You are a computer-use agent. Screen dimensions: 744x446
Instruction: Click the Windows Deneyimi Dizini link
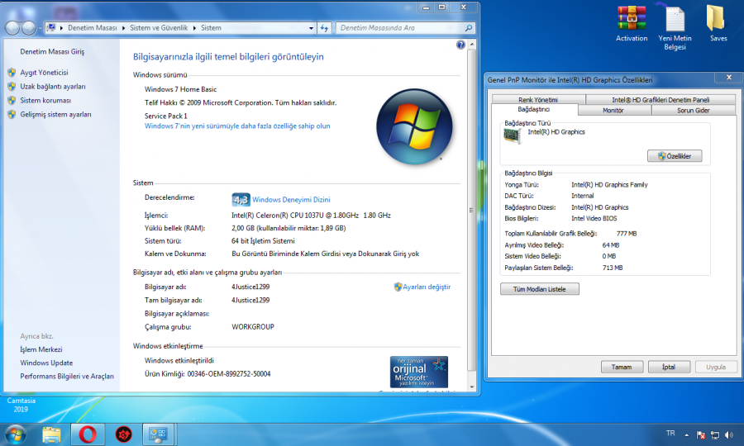(x=291, y=200)
